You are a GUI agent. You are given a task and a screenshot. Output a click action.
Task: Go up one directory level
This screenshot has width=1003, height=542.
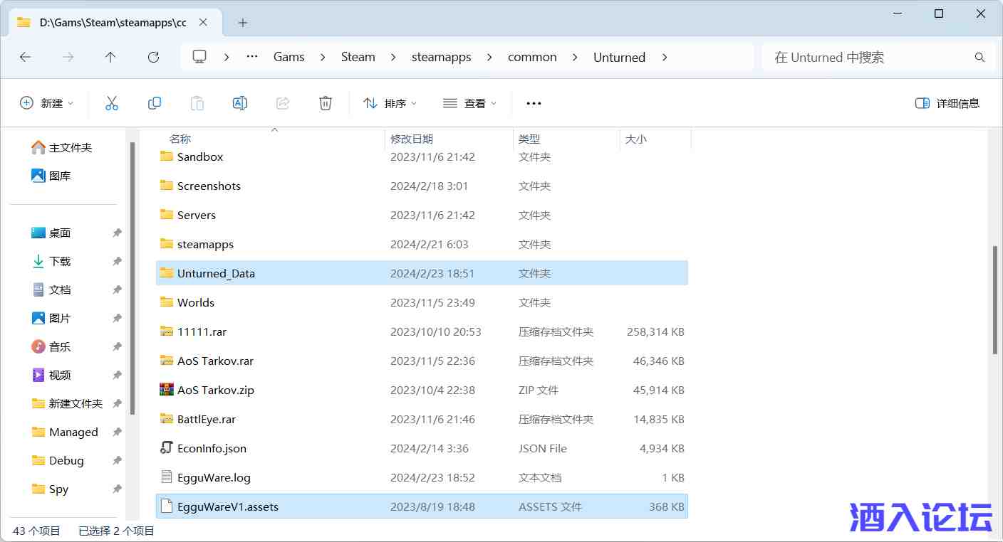click(x=110, y=58)
